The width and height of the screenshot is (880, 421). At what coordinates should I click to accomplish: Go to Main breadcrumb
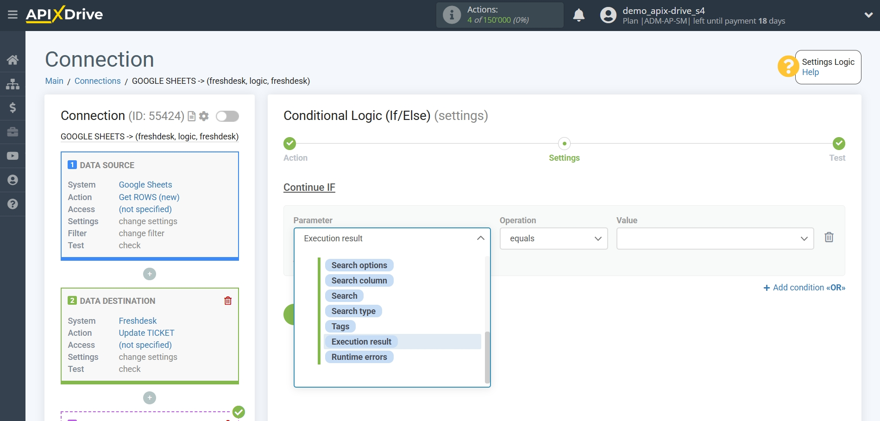54,81
